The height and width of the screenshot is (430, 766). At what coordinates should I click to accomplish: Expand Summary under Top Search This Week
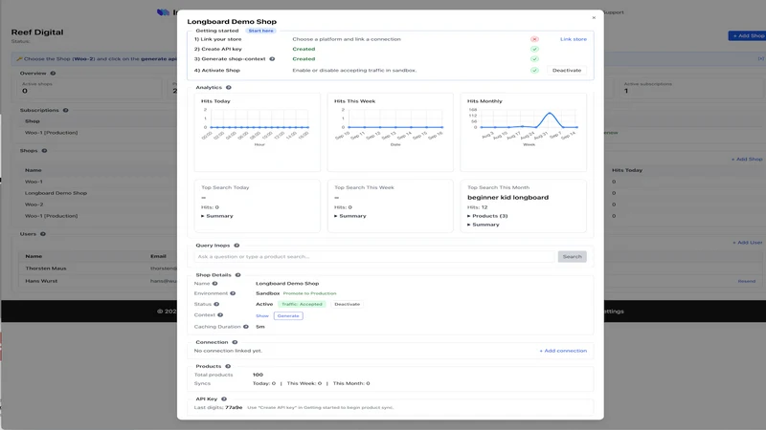tap(350, 216)
